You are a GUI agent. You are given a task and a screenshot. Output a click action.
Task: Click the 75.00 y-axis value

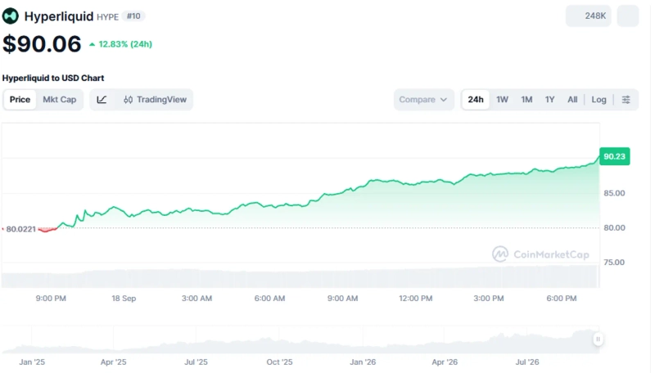click(614, 263)
